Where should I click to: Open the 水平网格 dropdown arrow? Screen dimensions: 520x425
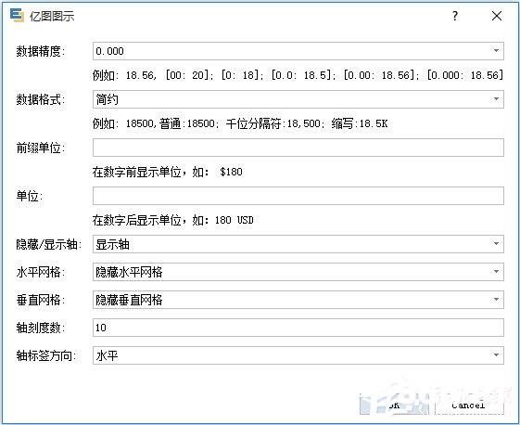[496, 272]
